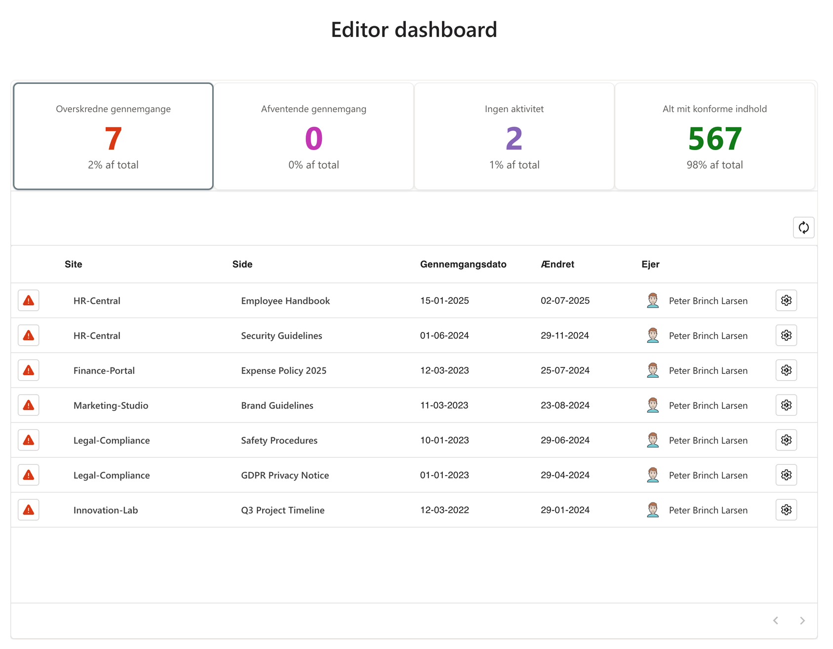Viewport: 833px width, 649px height.
Task: Open the Ingen aktivitet summary card
Action: click(515, 136)
